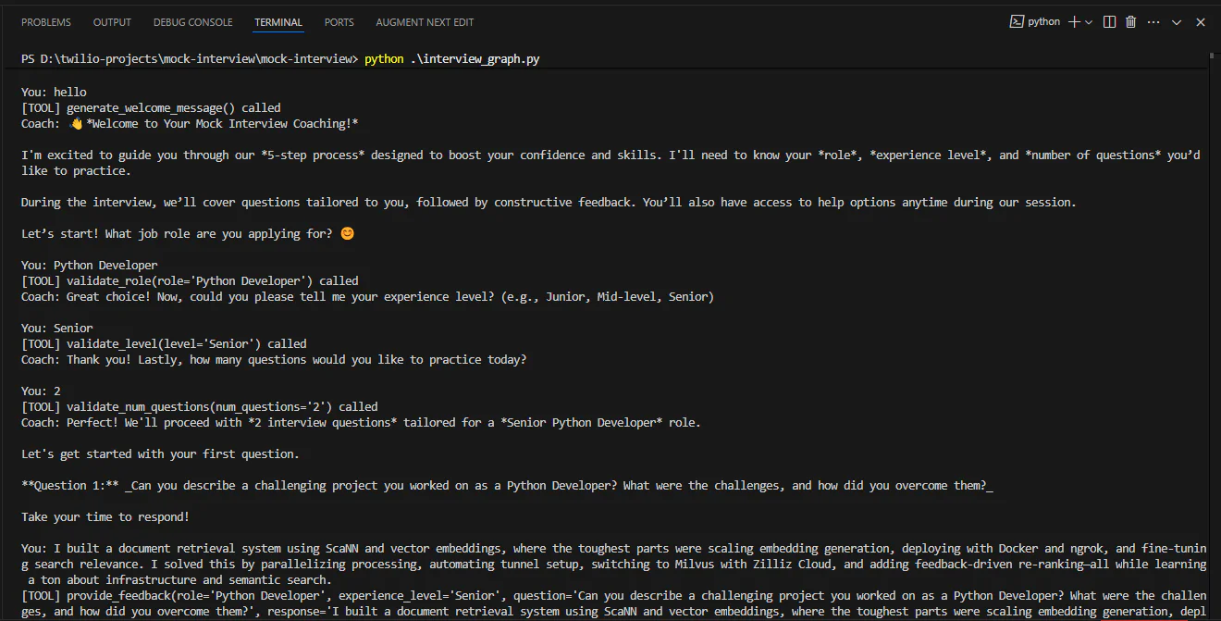Viewport: 1221px width, 621px height.
Task: Click the line 'You: Python Developer'
Action: [90, 265]
